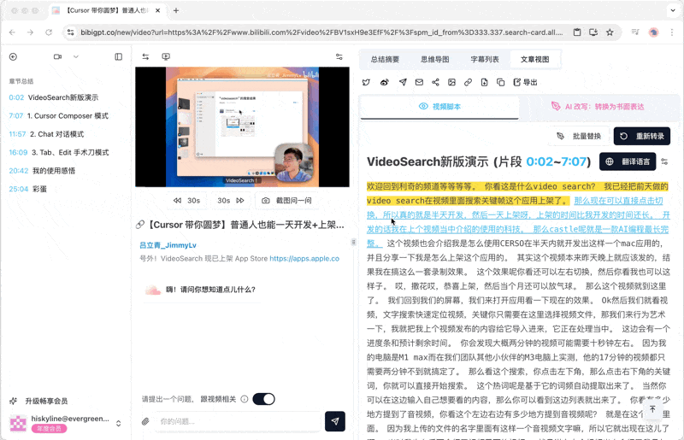Screen dimensions: 684x440
Task: Click 升级畅享会员 upgrade membership link
Action: click(38, 401)
